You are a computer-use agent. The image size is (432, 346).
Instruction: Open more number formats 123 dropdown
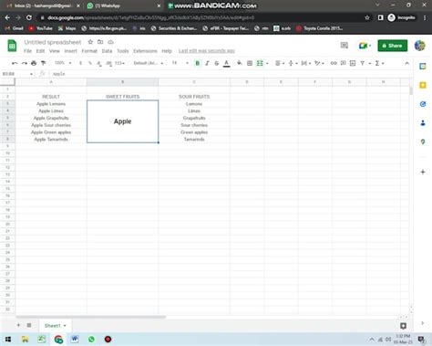119,63
